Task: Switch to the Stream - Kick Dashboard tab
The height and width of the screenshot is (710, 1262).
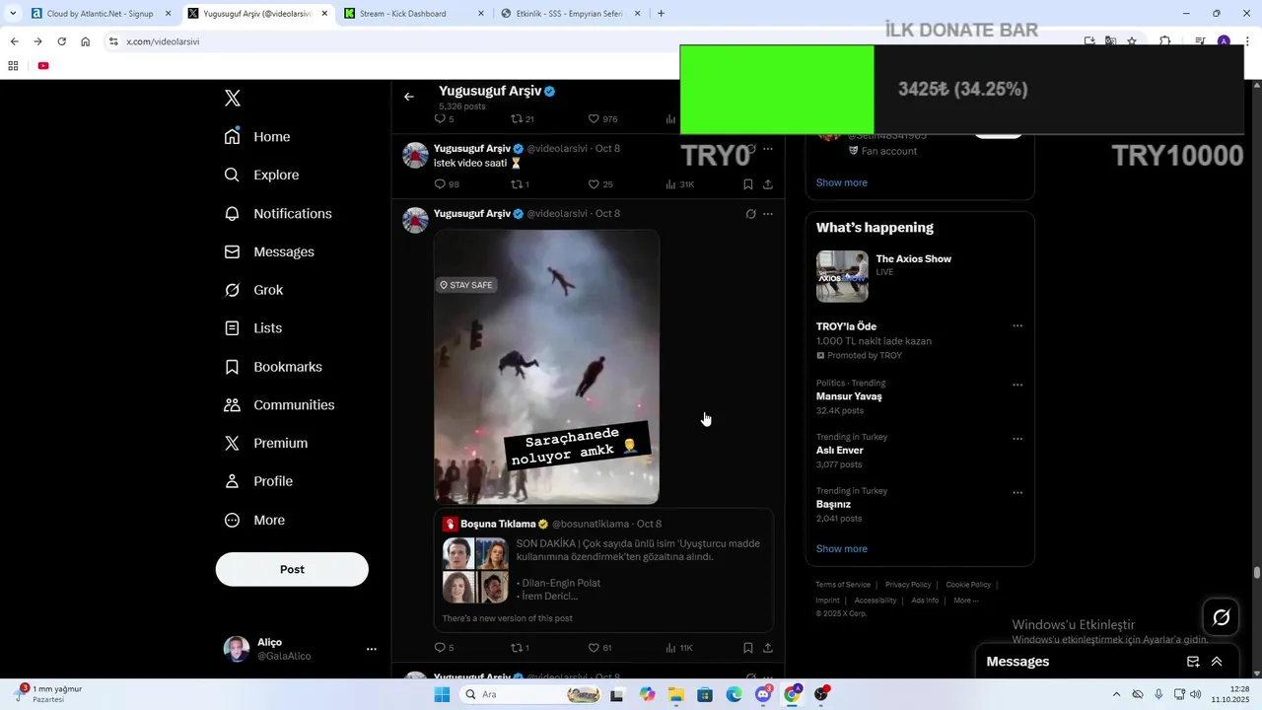Action: point(413,14)
